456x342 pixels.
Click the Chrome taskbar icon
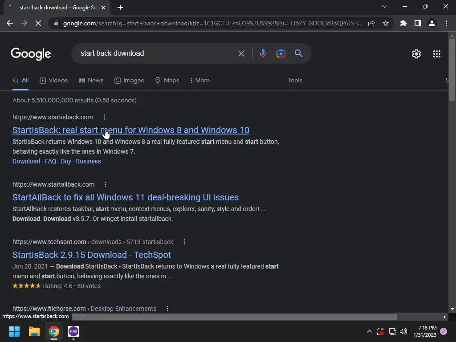(54, 331)
